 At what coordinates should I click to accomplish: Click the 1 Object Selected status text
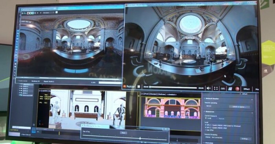pyautogui.click(x=26, y=134)
